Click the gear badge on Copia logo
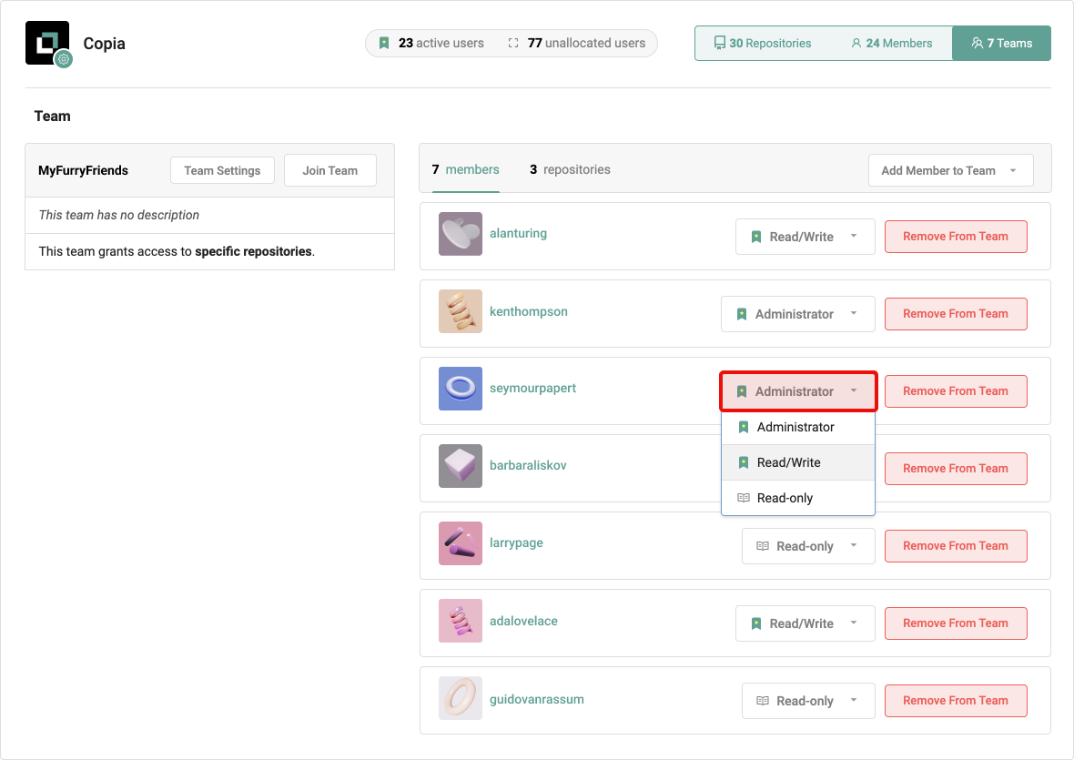The image size is (1074, 760). (63, 60)
